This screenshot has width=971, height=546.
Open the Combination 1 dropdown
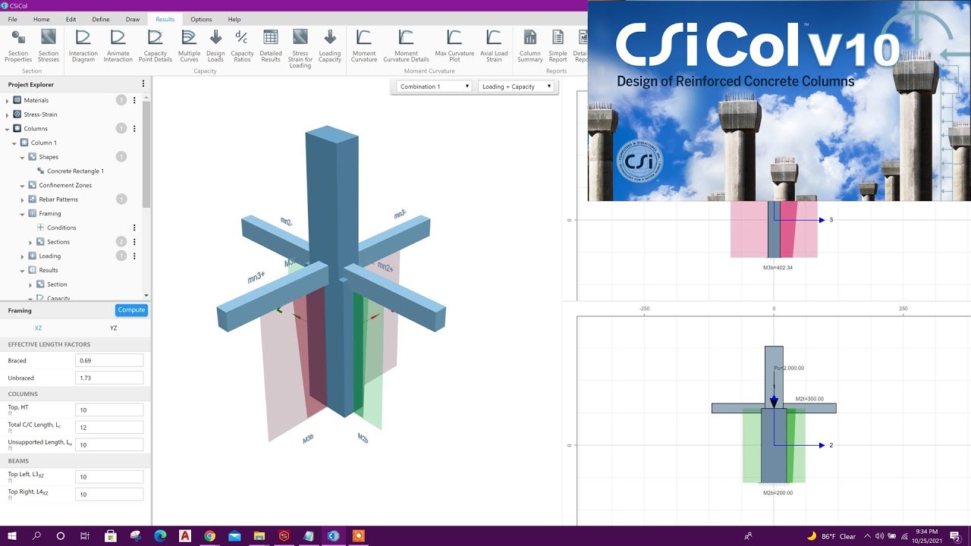(x=433, y=86)
